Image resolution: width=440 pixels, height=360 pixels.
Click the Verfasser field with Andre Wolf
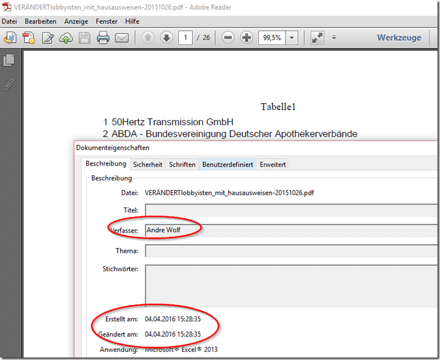291,231
